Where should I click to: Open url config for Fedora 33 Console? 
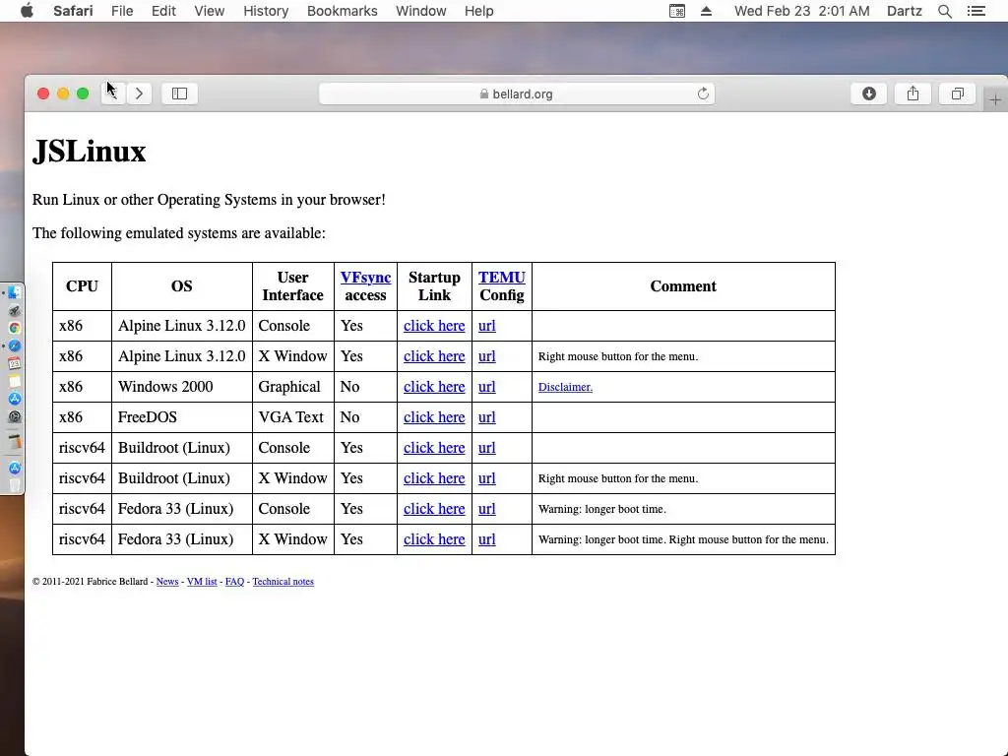point(486,509)
